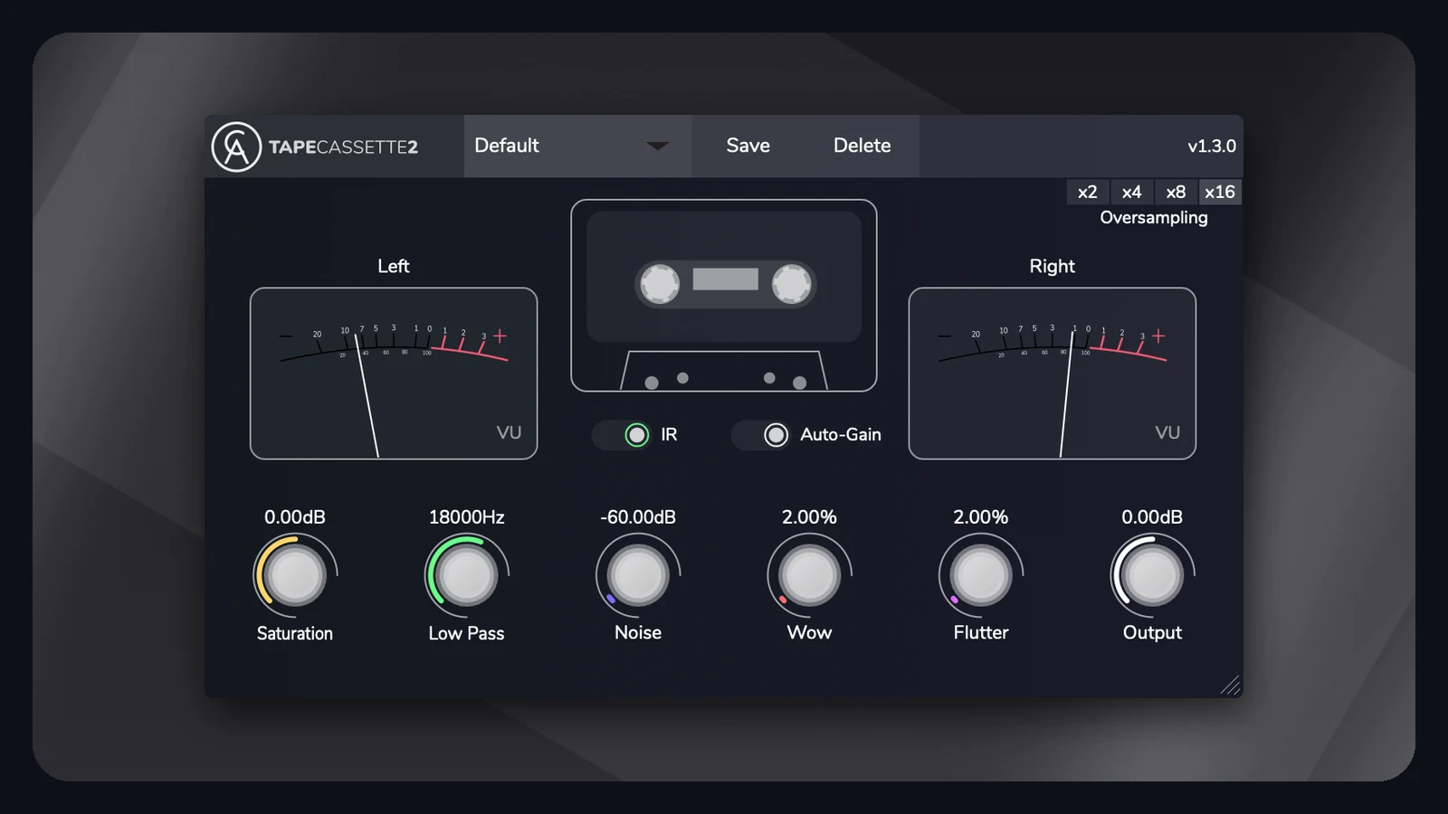Click the Right meter label
This screenshot has height=814, width=1448.
click(1053, 266)
